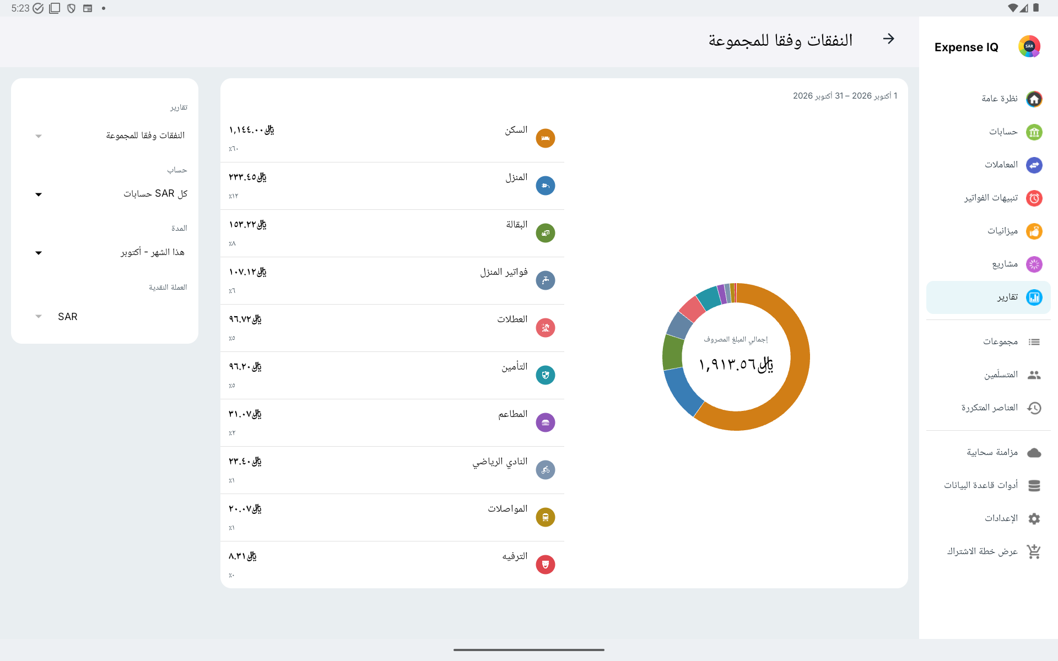Click the المواصلات bus category icon
The height and width of the screenshot is (661, 1058).
(545, 517)
